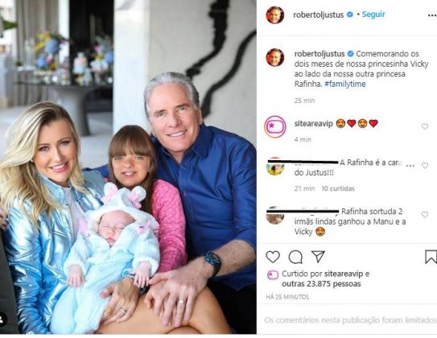This screenshot has height=338, width=437.
Task: Share the post using the paper plane icon
Action: click(318, 257)
